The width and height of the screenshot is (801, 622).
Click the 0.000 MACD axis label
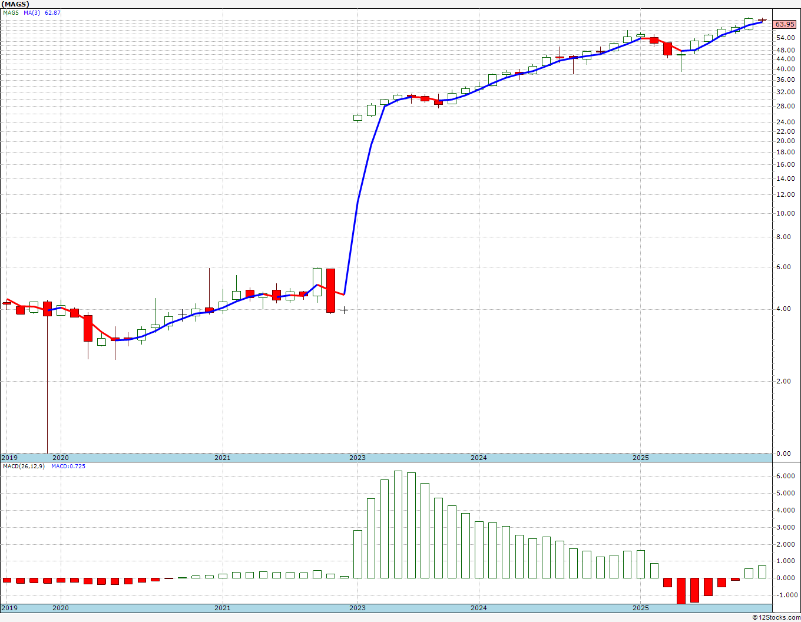pyautogui.click(x=787, y=578)
